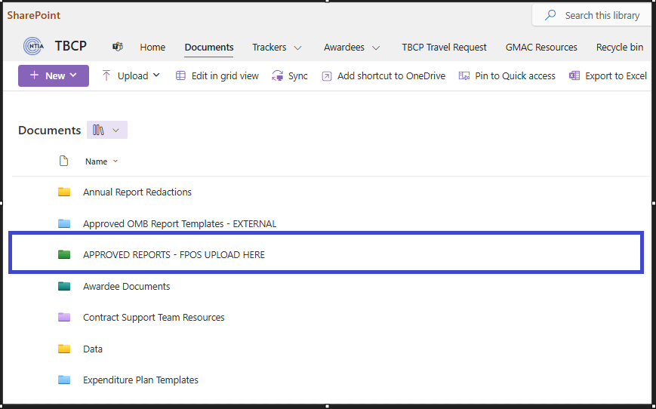Viewport: 656px width, 409px height.
Task: Click the Export to Excel icon
Action: pos(574,75)
